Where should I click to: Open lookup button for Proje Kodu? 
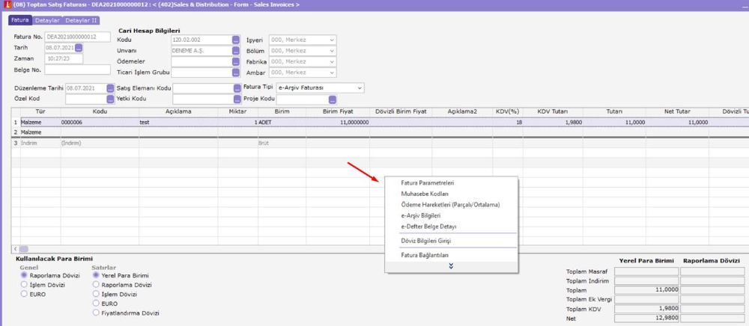click(x=333, y=99)
